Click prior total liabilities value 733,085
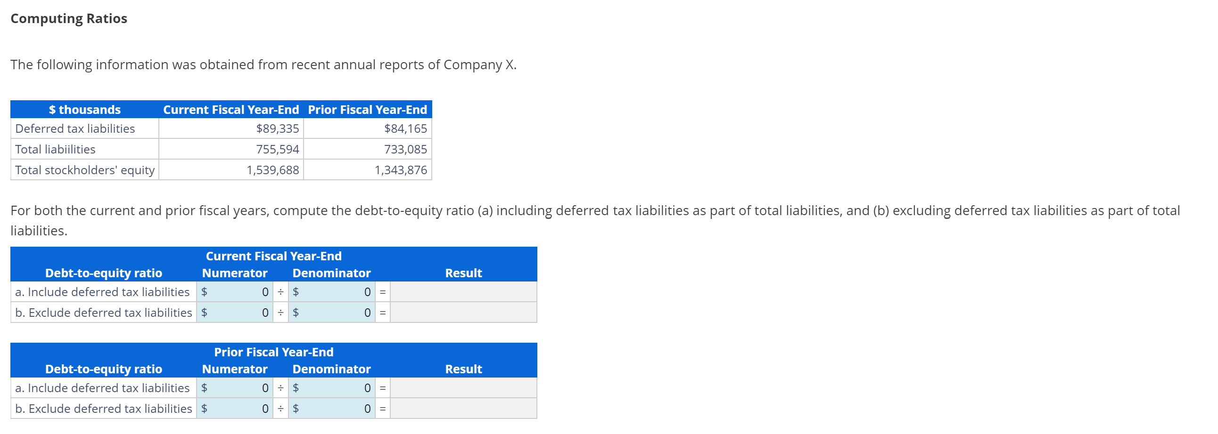The width and height of the screenshot is (1218, 434). coord(405,149)
